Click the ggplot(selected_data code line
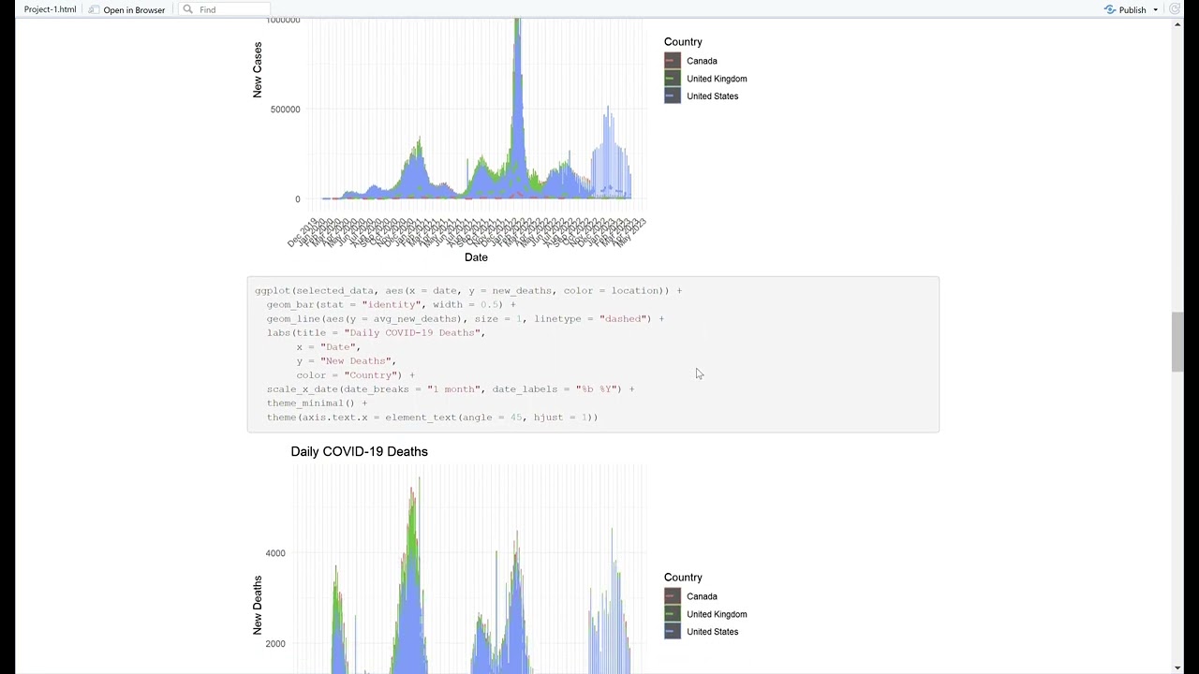The image size is (1199, 674). click(468, 290)
